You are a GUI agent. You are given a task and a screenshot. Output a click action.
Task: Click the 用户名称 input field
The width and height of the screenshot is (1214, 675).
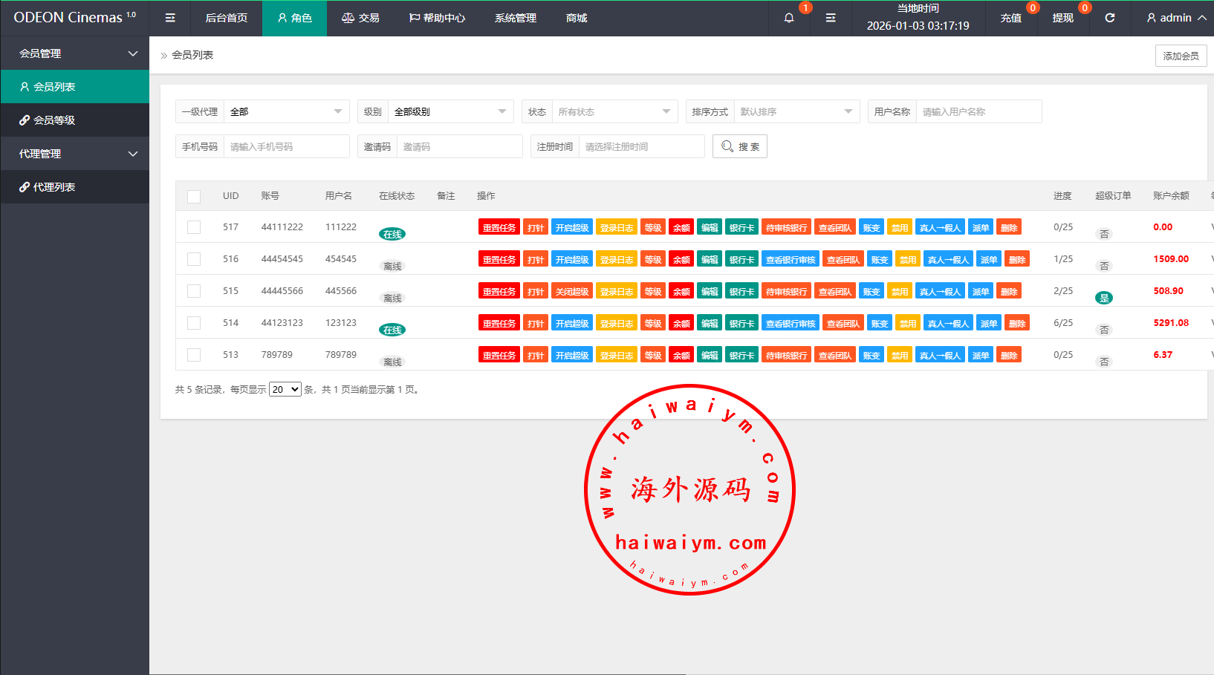pos(978,112)
